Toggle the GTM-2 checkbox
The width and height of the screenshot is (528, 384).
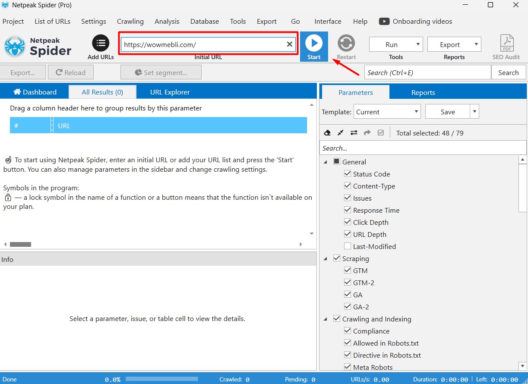347,283
